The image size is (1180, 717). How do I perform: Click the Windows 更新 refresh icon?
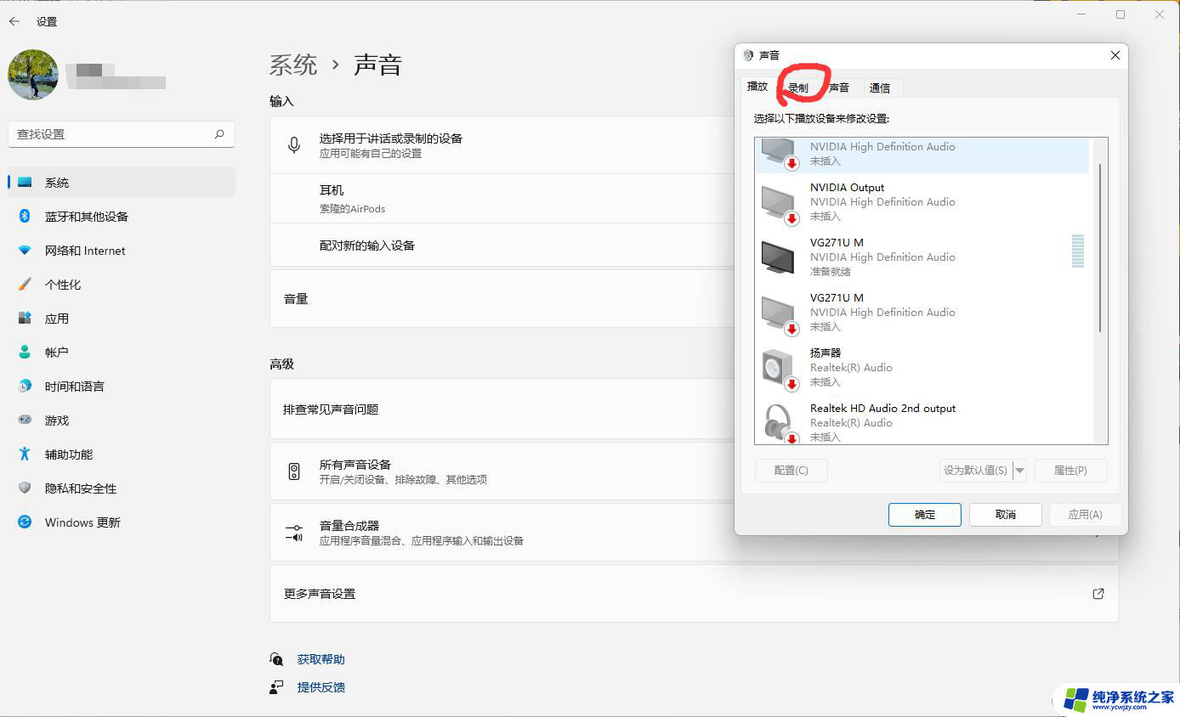click(x=25, y=522)
